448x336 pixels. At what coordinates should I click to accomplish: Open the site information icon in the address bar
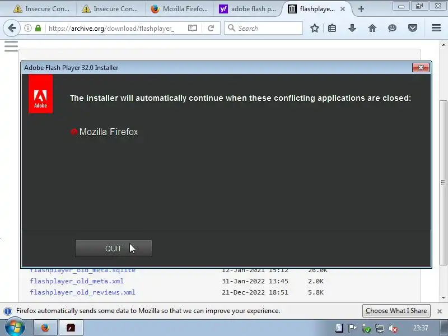pyautogui.click(x=27, y=28)
